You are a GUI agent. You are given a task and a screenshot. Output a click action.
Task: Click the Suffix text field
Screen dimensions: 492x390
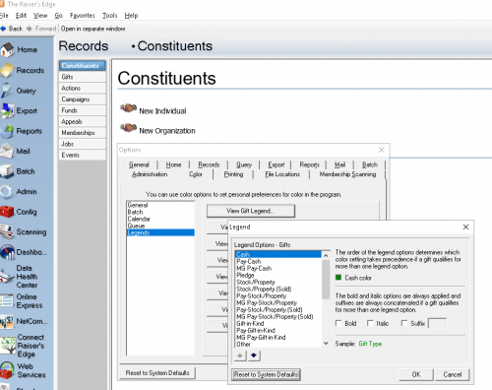pos(438,323)
